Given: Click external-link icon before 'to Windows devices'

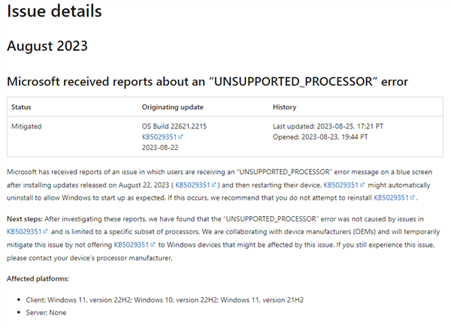Looking at the screenshot, I should (153, 245).
